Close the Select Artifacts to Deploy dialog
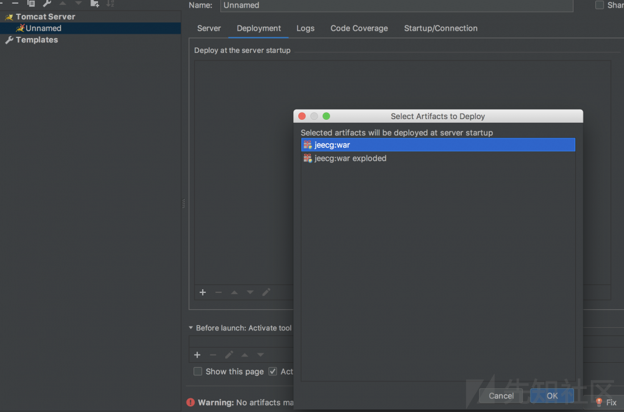This screenshot has height=412, width=624. 301,116
